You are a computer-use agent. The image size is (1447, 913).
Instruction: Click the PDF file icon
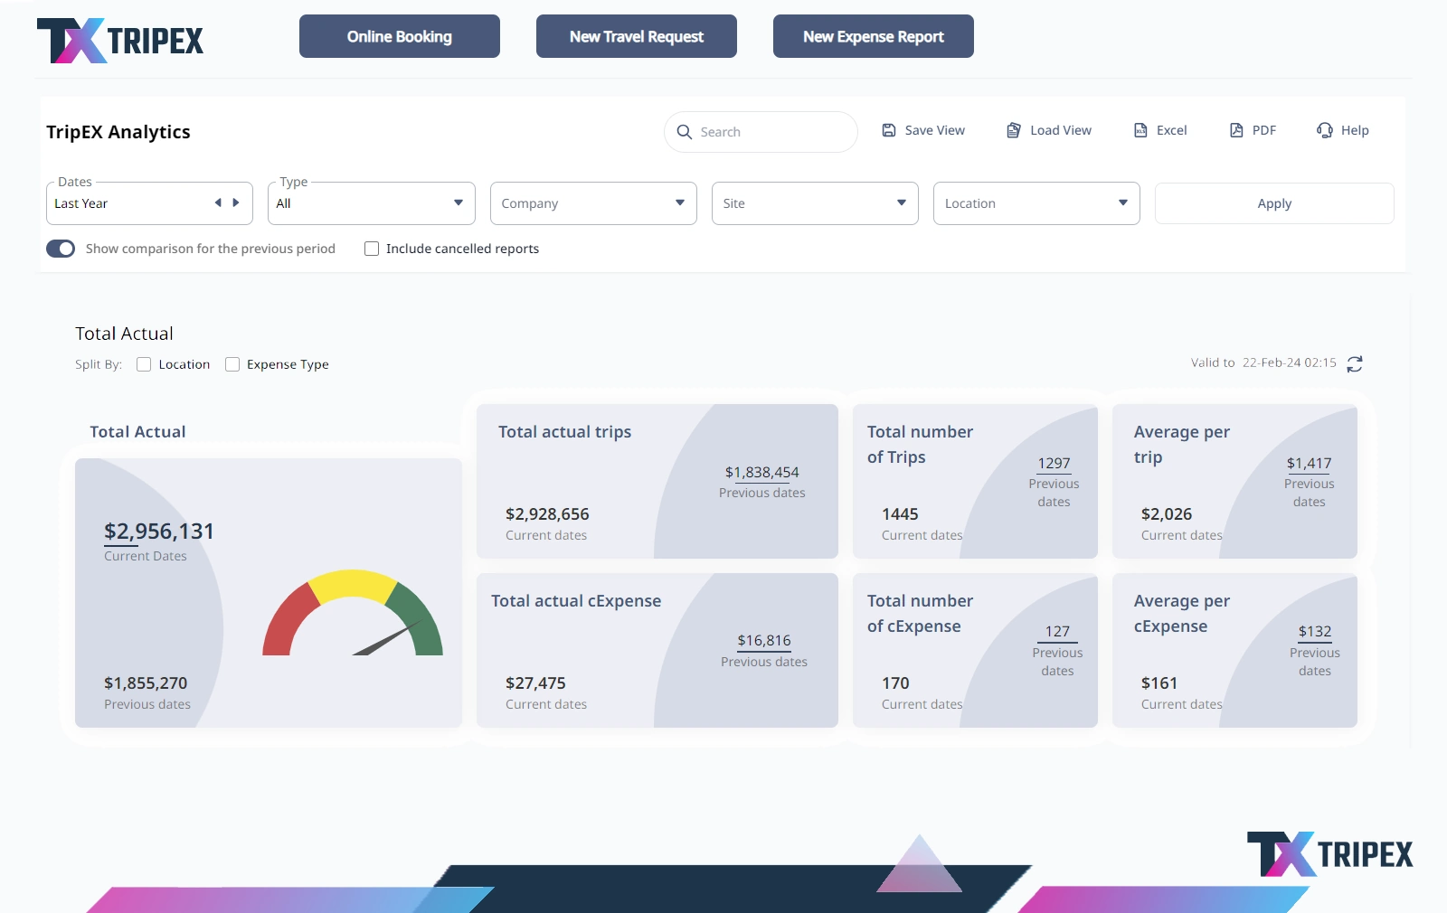[1236, 130]
